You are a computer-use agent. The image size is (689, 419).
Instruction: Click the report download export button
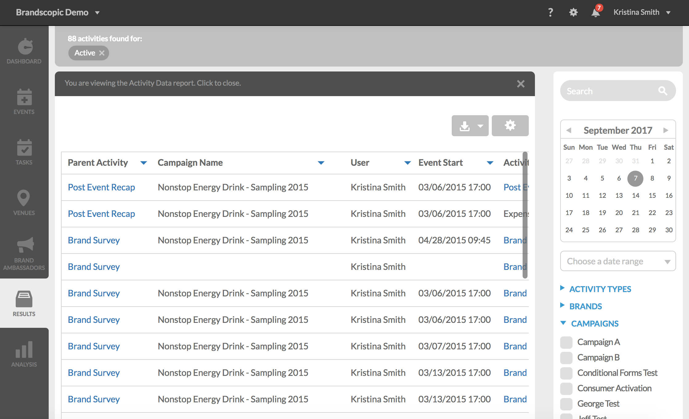(470, 126)
